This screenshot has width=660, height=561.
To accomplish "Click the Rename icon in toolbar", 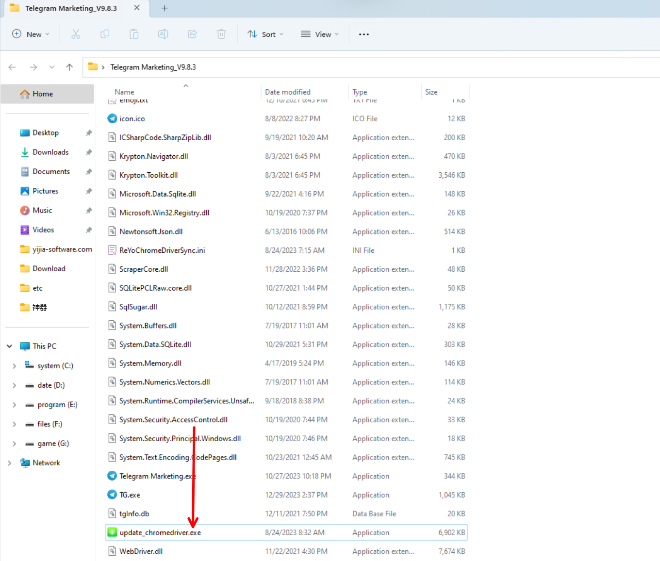I will tap(163, 34).
